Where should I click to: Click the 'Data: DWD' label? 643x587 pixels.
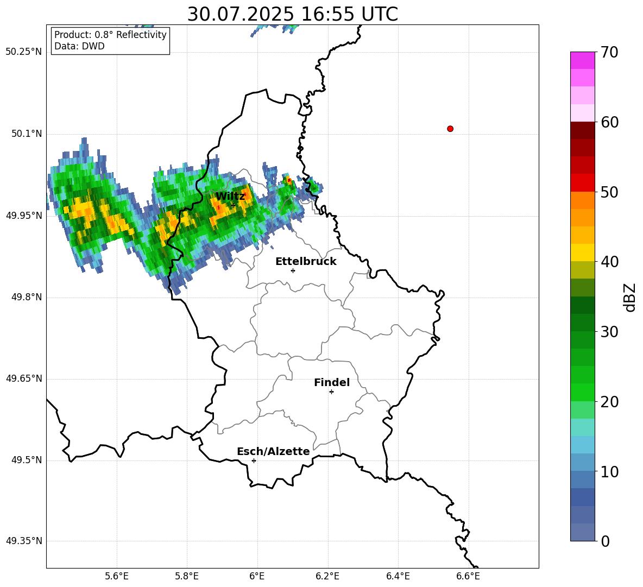[x=79, y=46]
